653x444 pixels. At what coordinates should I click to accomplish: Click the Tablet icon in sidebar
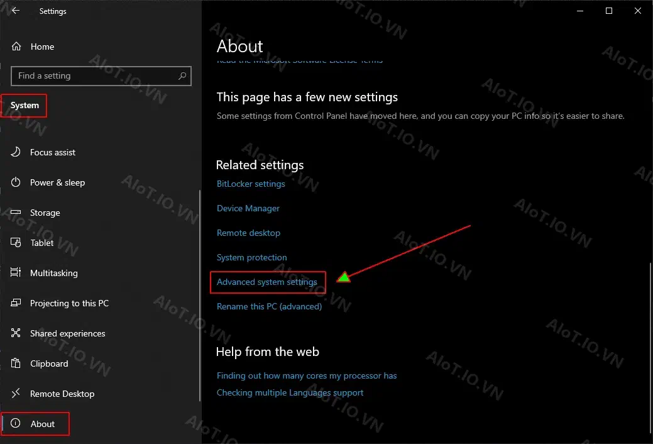tap(16, 242)
